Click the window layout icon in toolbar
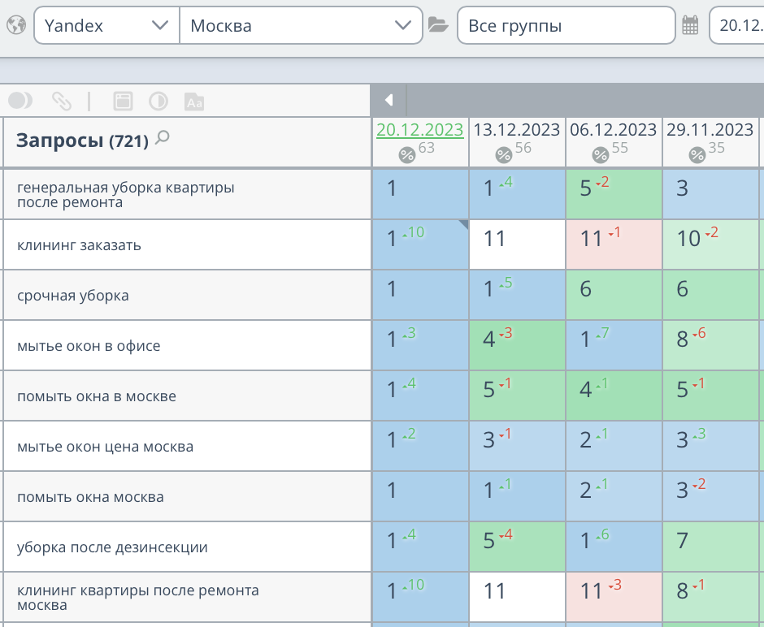This screenshot has width=764, height=627. click(x=122, y=101)
